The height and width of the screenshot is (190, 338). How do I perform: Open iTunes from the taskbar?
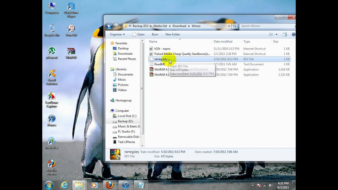click(125, 185)
